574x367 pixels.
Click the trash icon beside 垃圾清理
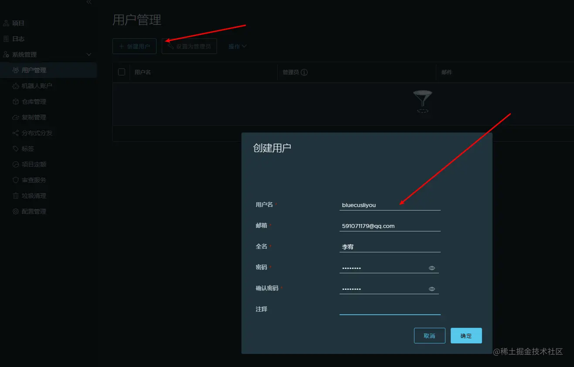pos(16,196)
